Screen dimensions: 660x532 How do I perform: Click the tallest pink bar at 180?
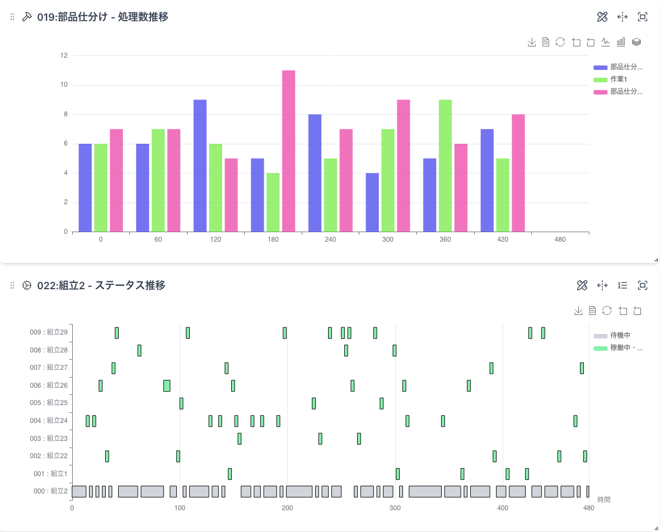[x=288, y=150]
